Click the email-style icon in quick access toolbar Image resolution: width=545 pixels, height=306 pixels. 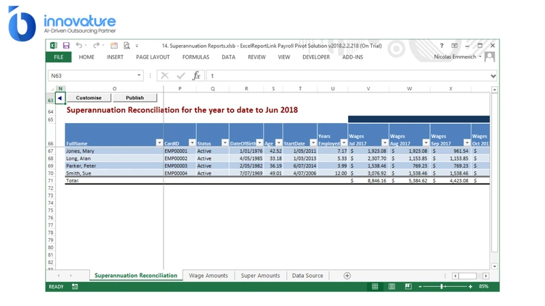coord(114,46)
